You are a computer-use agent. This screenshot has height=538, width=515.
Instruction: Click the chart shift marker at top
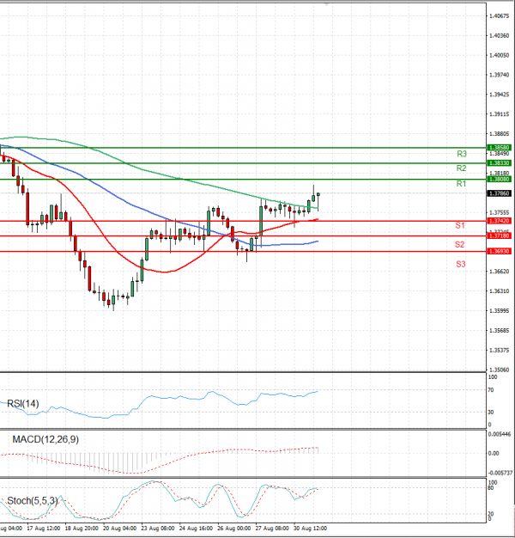click(x=326, y=4)
